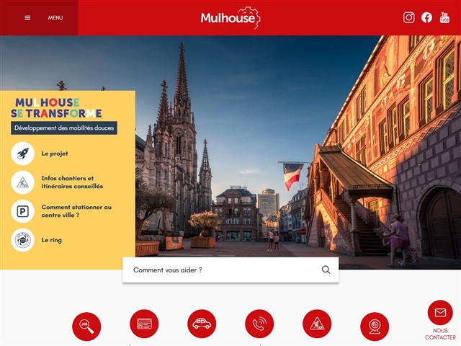Open the Le projet link
Viewport: 461px width, 346px height.
(x=55, y=154)
